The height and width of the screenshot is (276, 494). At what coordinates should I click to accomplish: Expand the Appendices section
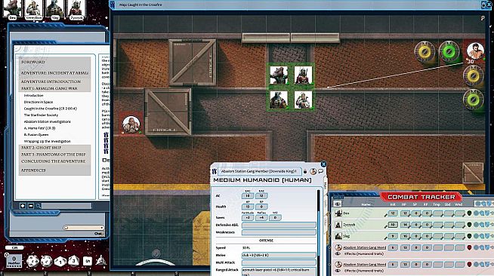[33, 170]
